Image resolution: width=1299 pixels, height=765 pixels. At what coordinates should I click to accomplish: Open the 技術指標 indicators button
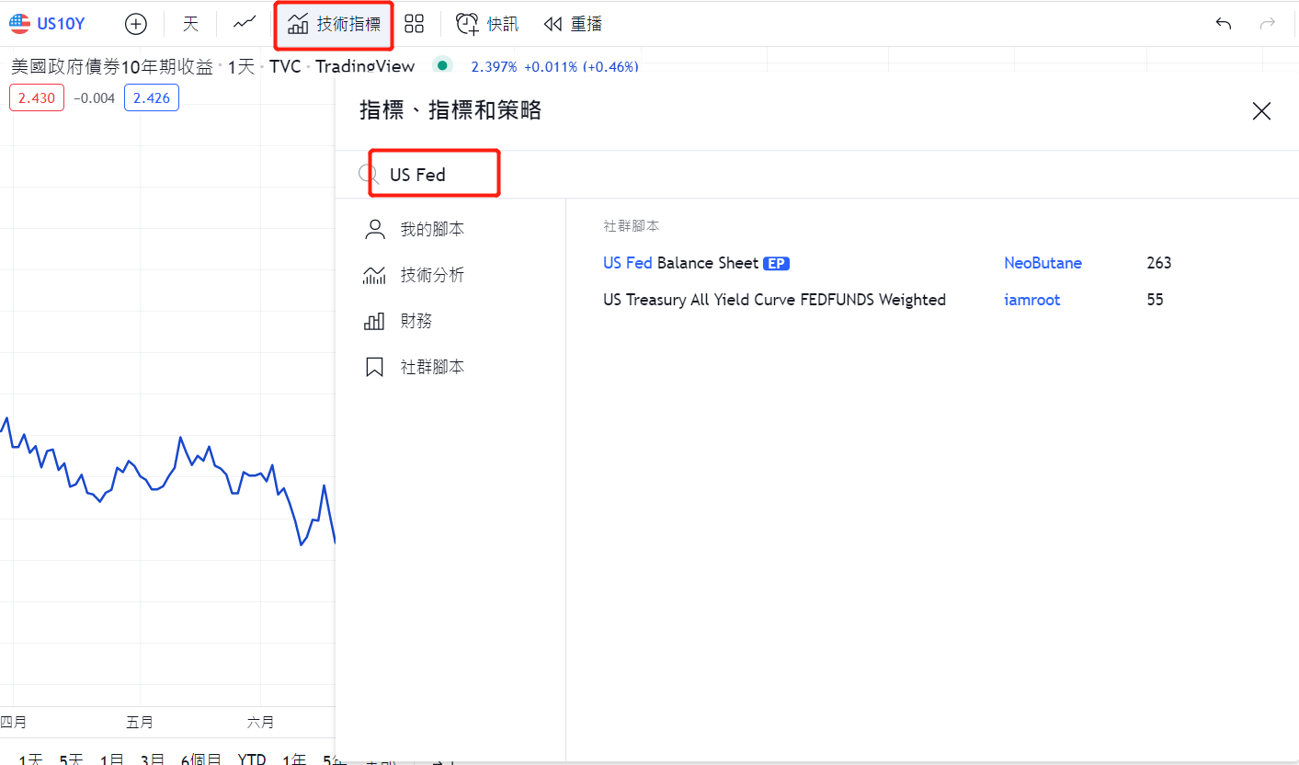point(335,24)
